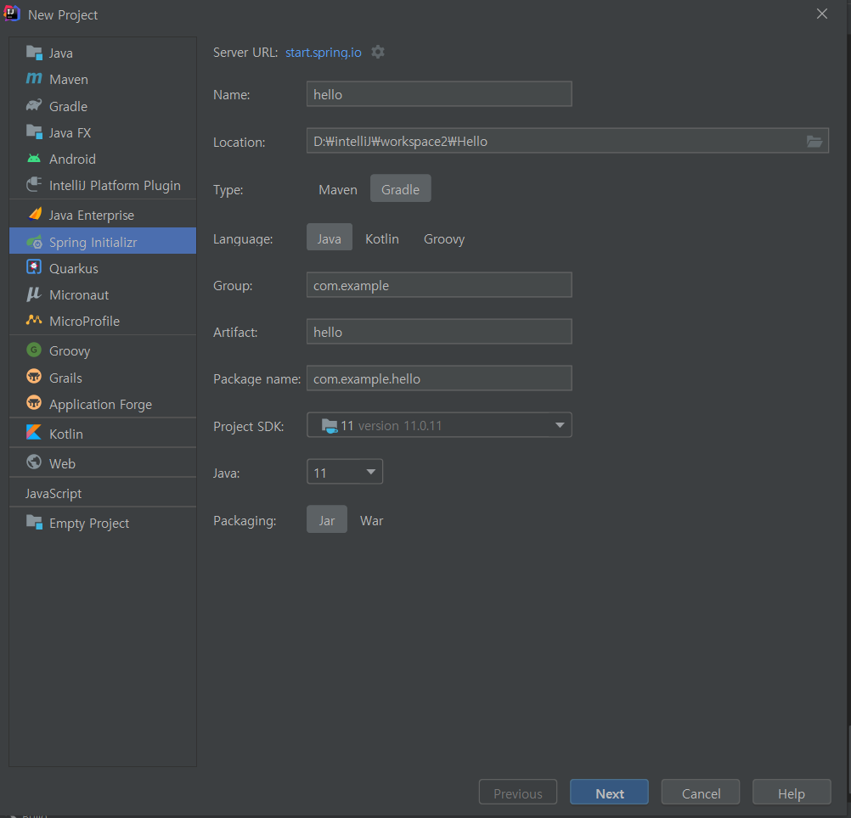851x818 pixels.
Task: Open server URL settings gear
Action: coord(378,52)
